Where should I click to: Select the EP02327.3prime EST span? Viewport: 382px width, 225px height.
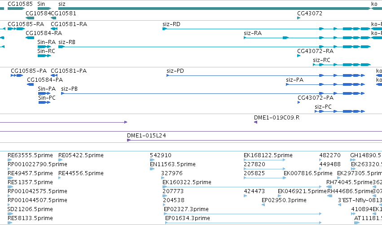(x=243, y=214)
